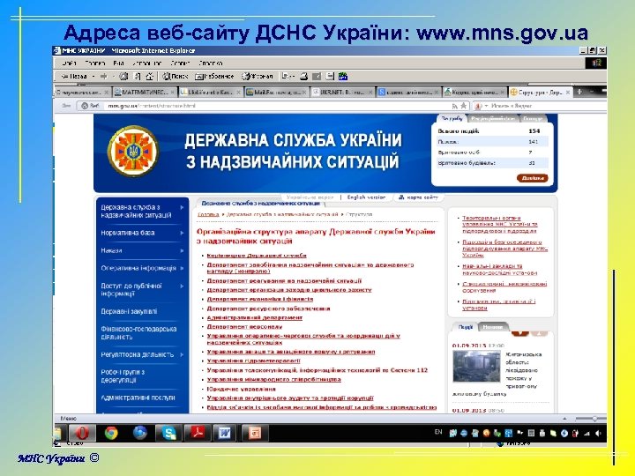
Task: Click the EN language indicator in the tray
Action: (x=438, y=432)
